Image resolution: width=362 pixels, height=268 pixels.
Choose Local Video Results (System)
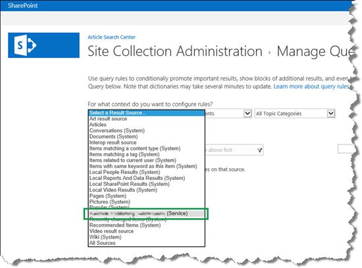pyautogui.click(x=146, y=190)
